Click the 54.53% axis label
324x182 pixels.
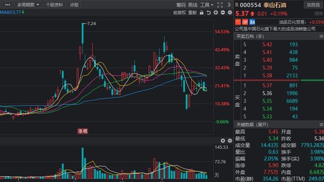(222, 32)
